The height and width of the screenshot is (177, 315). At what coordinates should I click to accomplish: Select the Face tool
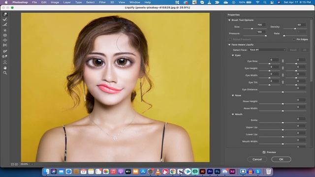point(5,62)
